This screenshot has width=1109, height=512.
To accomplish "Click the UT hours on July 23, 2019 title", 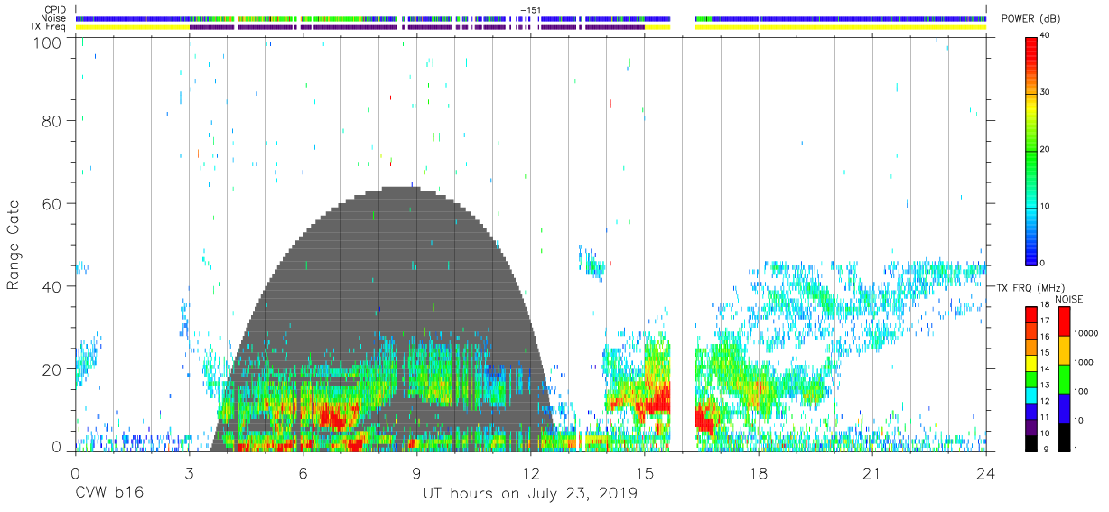I will pos(530,494).
